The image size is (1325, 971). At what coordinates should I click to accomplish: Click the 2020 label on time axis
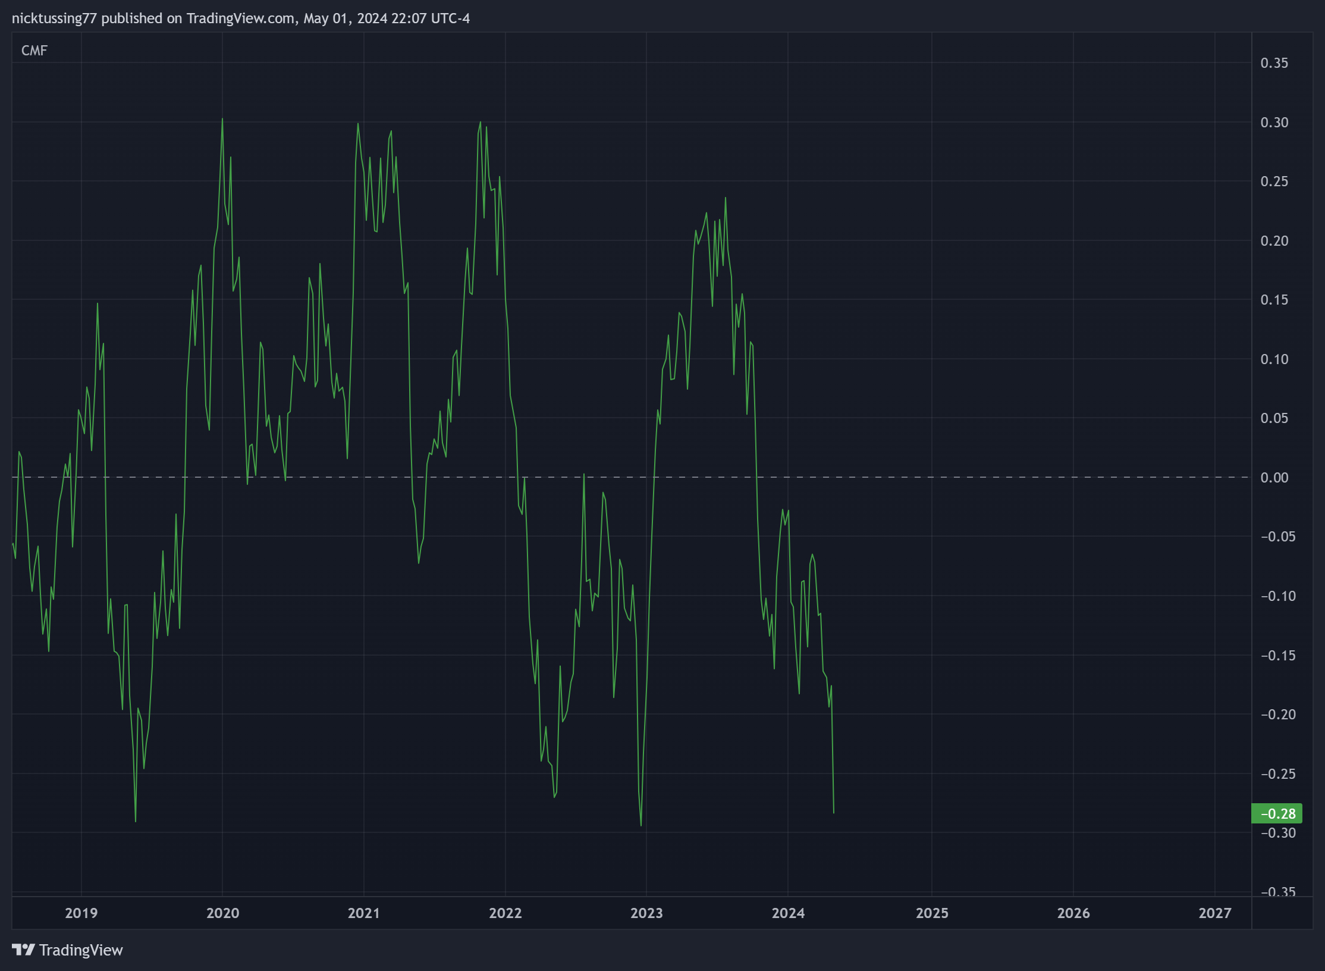(222, 913)
